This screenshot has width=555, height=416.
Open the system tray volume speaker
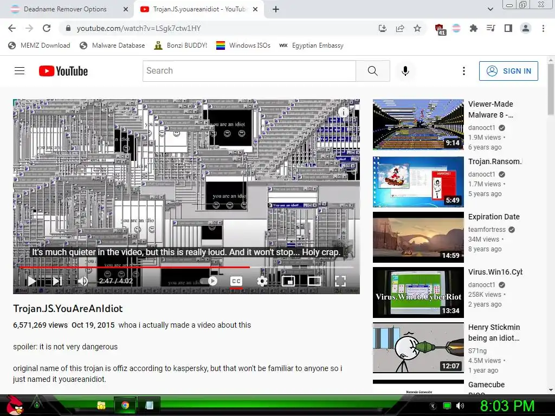click(x=460, y=406)
